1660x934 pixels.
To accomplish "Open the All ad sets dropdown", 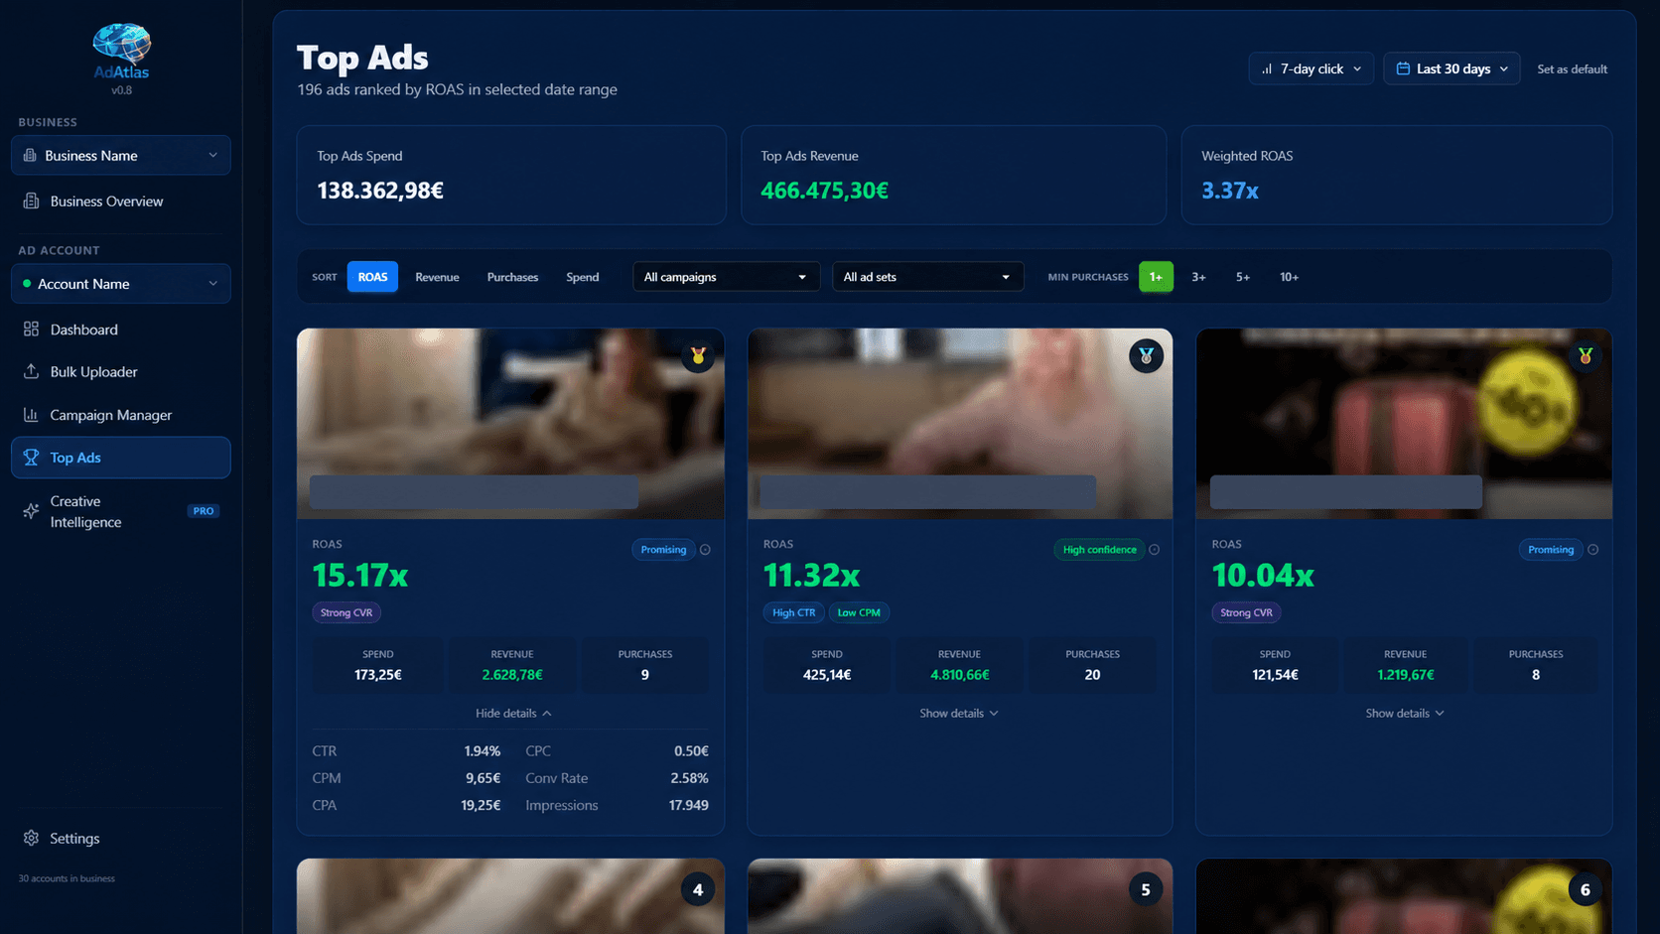I will (926, 277).
